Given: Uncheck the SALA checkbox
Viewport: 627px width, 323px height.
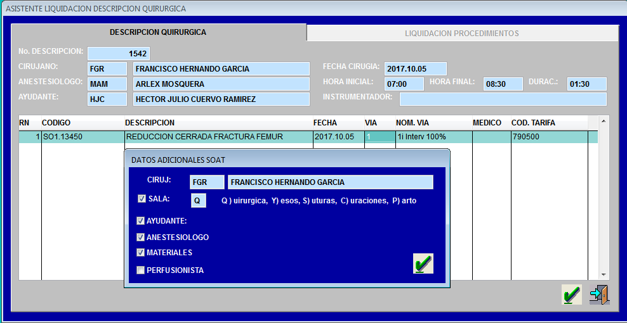Looking at the screenshot, I should 142,199.
